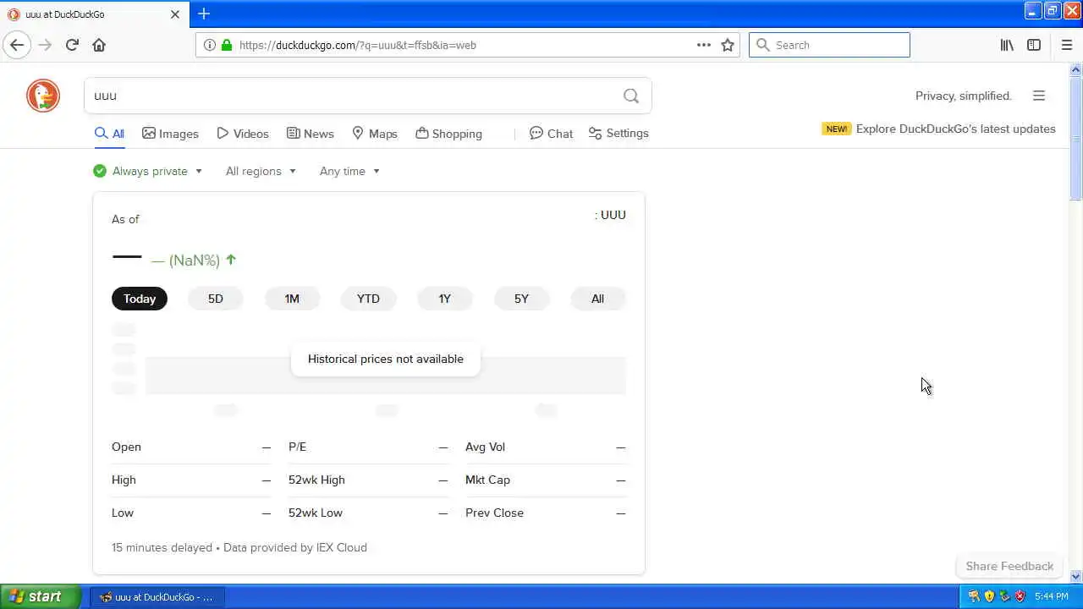Switch to the Videos tab
Image resolution: width=1083 pixels, height=609 pixels.
(243, 134)
